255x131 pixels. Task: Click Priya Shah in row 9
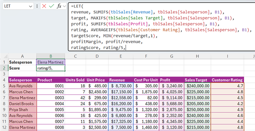[x=22, y=110]
